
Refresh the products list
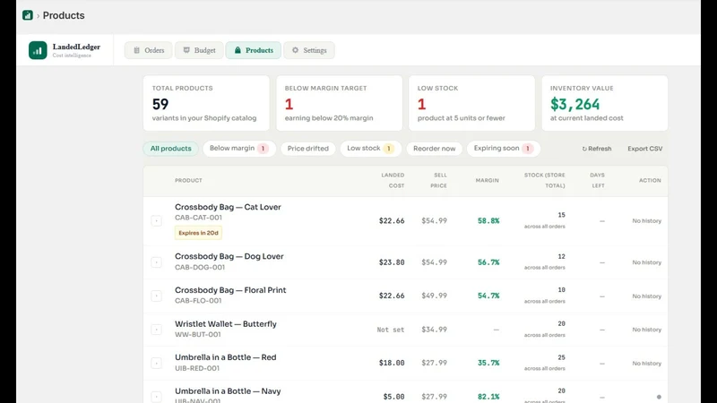click(597, 149)
